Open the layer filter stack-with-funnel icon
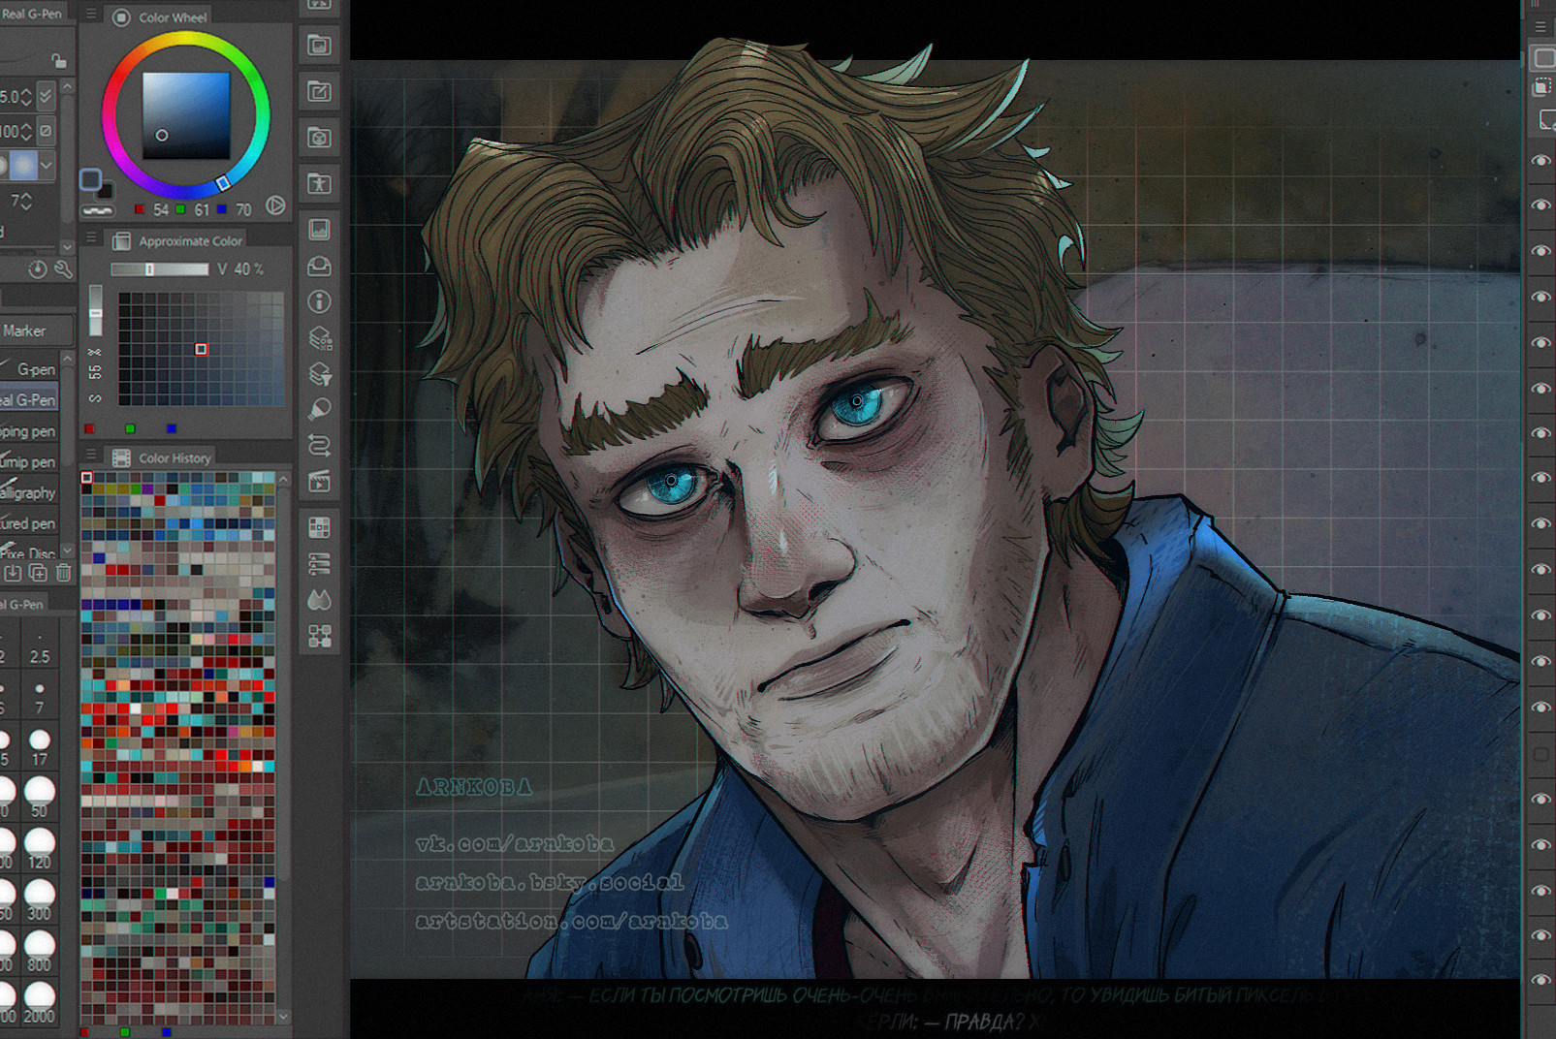The width and height of the screenshot is (1556, 1039). 319,373
